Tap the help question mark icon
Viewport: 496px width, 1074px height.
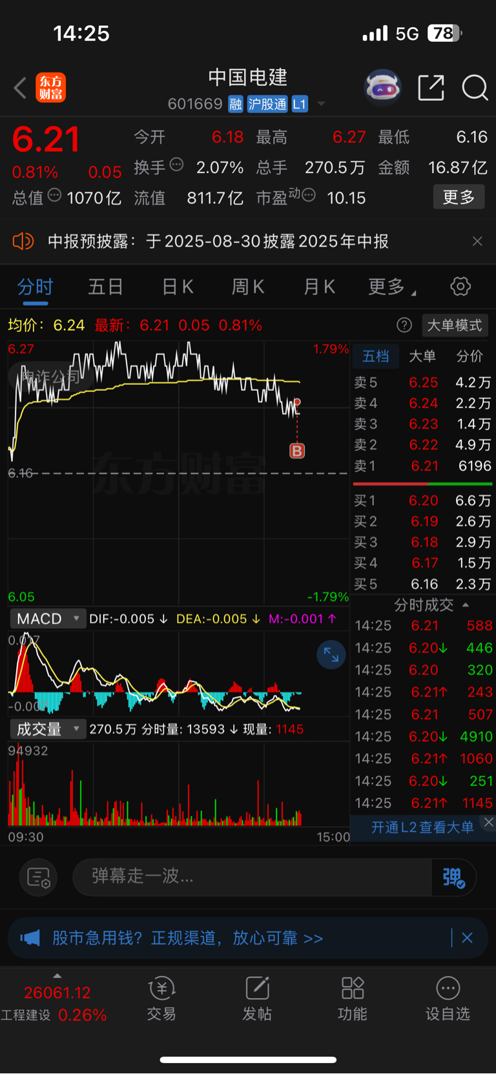click(404, 325)
